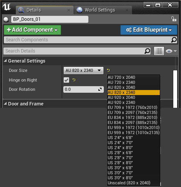Viewport: 181px width, 187px height.
Task: Choose EU 709 x 2097 (760x2135)
Action: point(134,112)
